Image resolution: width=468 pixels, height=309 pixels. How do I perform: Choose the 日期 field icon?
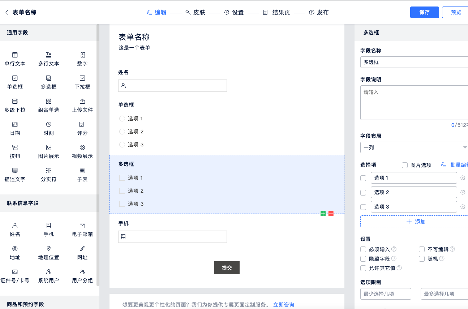[15, 125]
